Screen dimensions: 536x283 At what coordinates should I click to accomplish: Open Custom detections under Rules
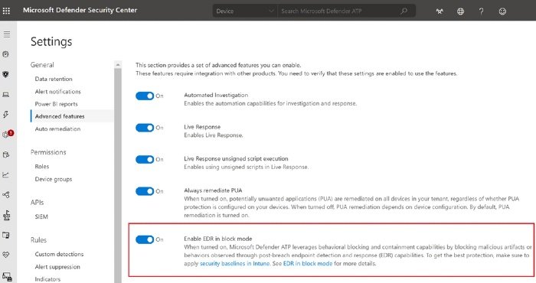(x=59, y=254)
